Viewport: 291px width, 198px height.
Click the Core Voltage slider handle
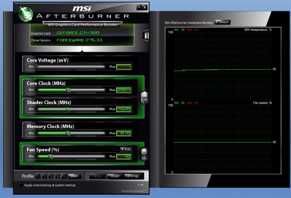38,67
